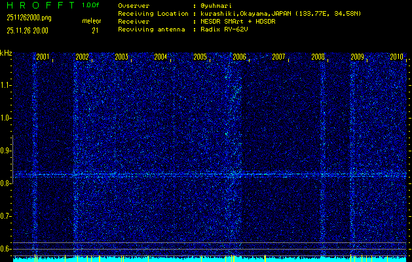This screenshot has height=262, width=412.
Task: Click the 0.9 kHz axis label
Action: click(6, 151)
